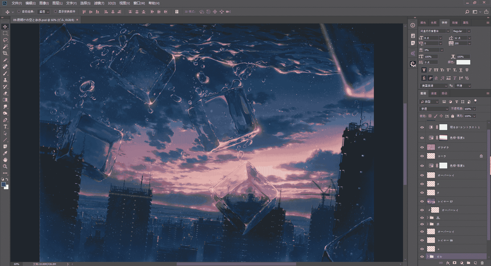Viewport: 491px width, 266px height.
Task: Expand the ビル layer group
Action: 428,256
